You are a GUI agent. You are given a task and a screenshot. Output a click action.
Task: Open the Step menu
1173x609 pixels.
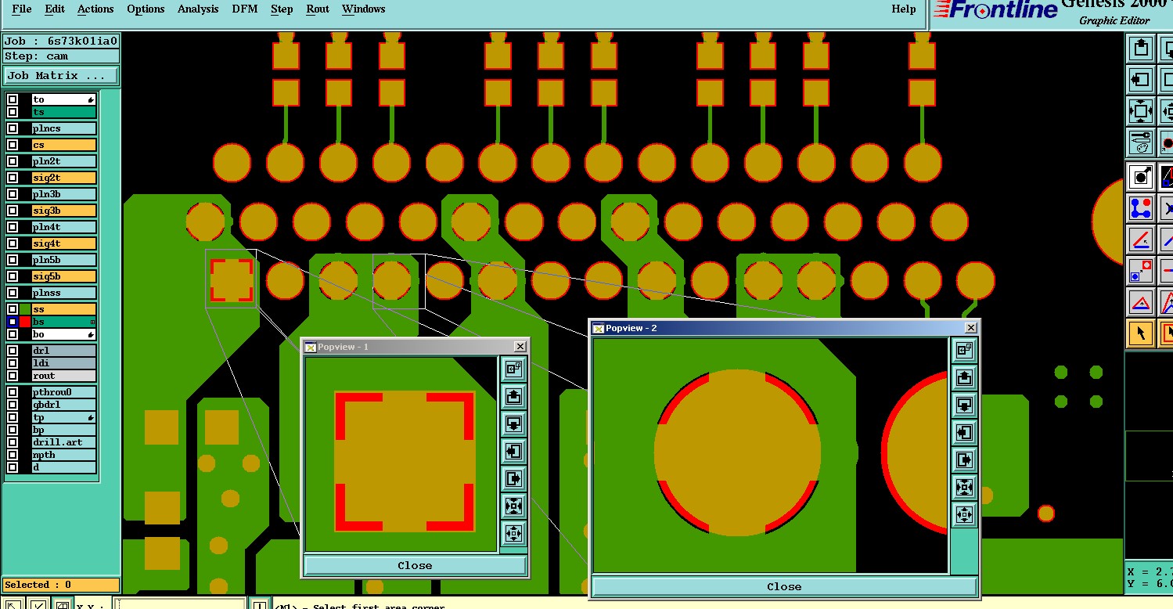[282, 9]
